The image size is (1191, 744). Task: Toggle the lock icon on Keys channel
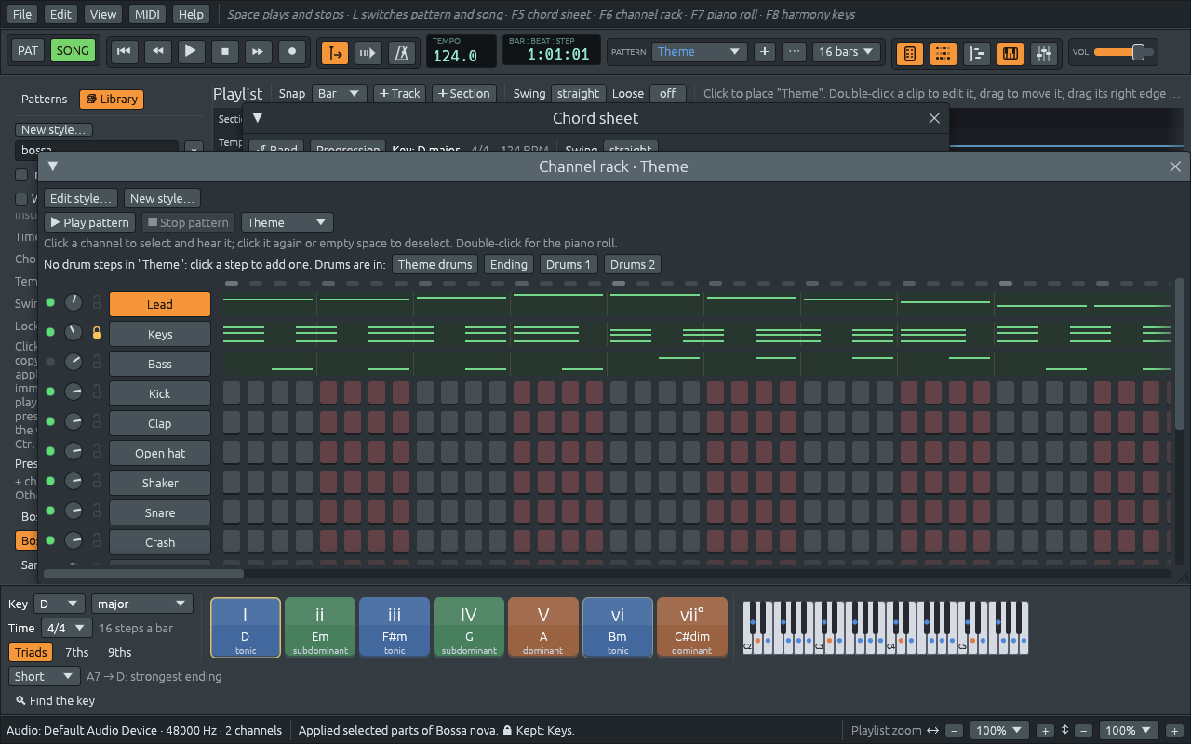point(96,333)
